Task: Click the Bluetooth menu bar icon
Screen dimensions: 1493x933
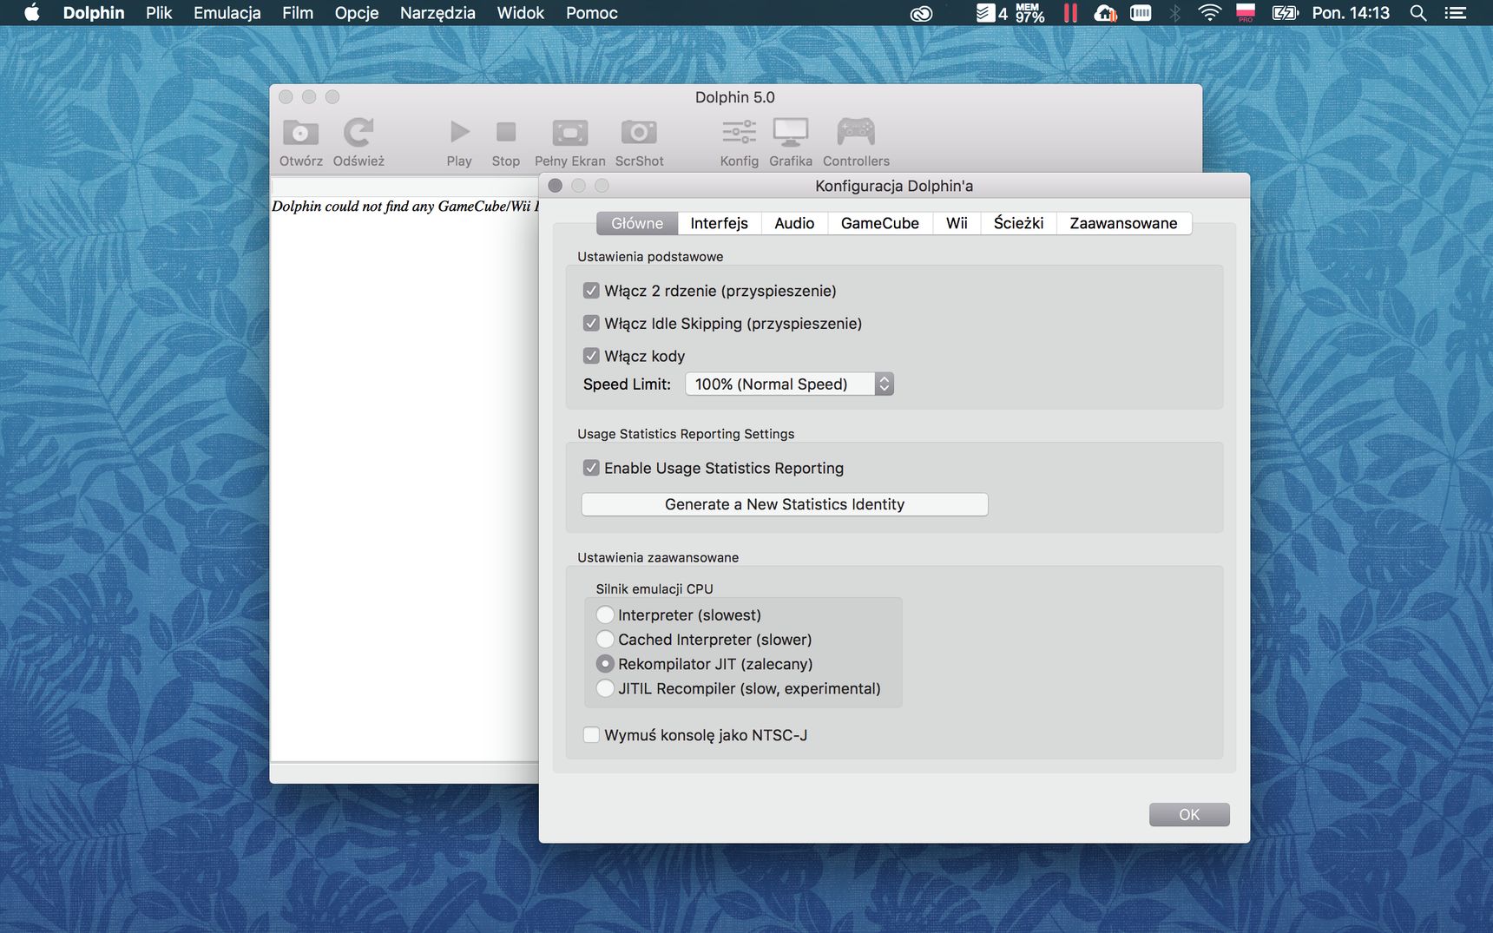Action: pyautogui.click(x=1174, y=13)
